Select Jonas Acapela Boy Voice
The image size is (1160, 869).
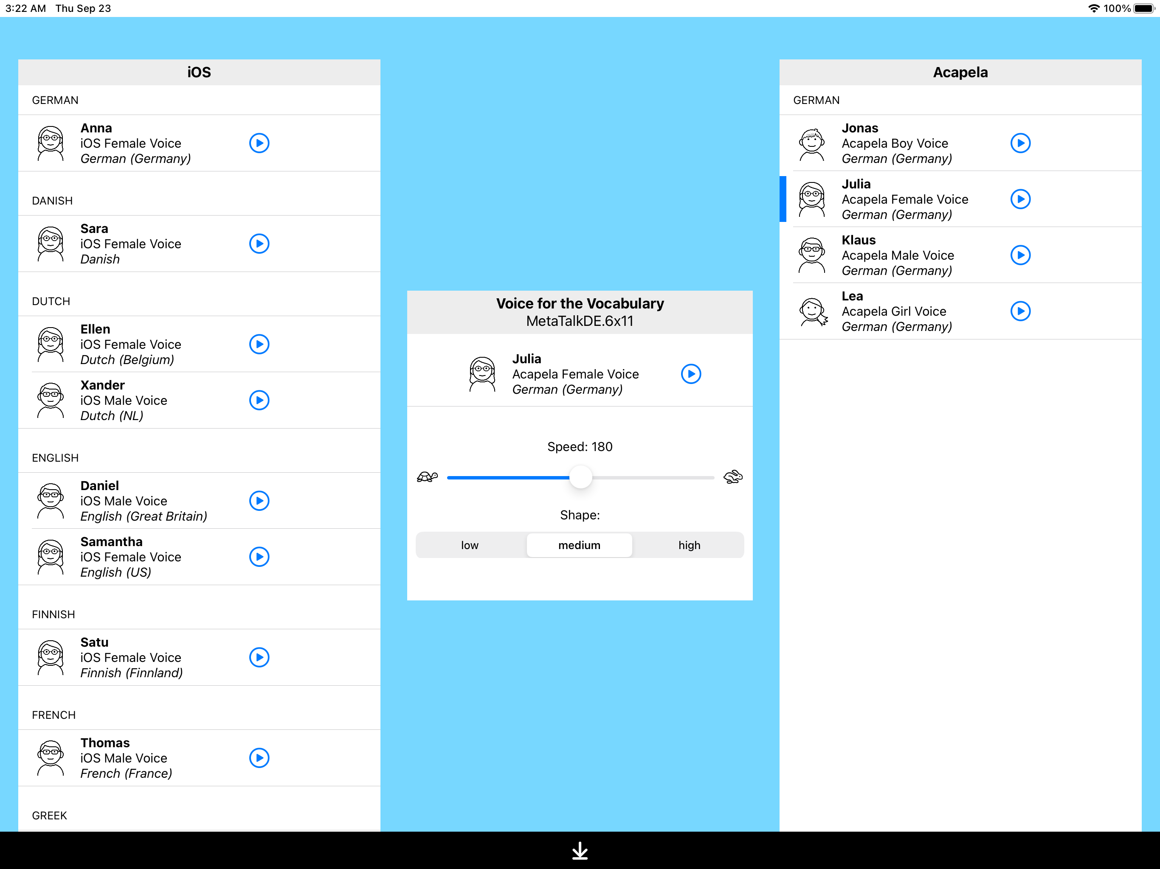click(961, 143)
